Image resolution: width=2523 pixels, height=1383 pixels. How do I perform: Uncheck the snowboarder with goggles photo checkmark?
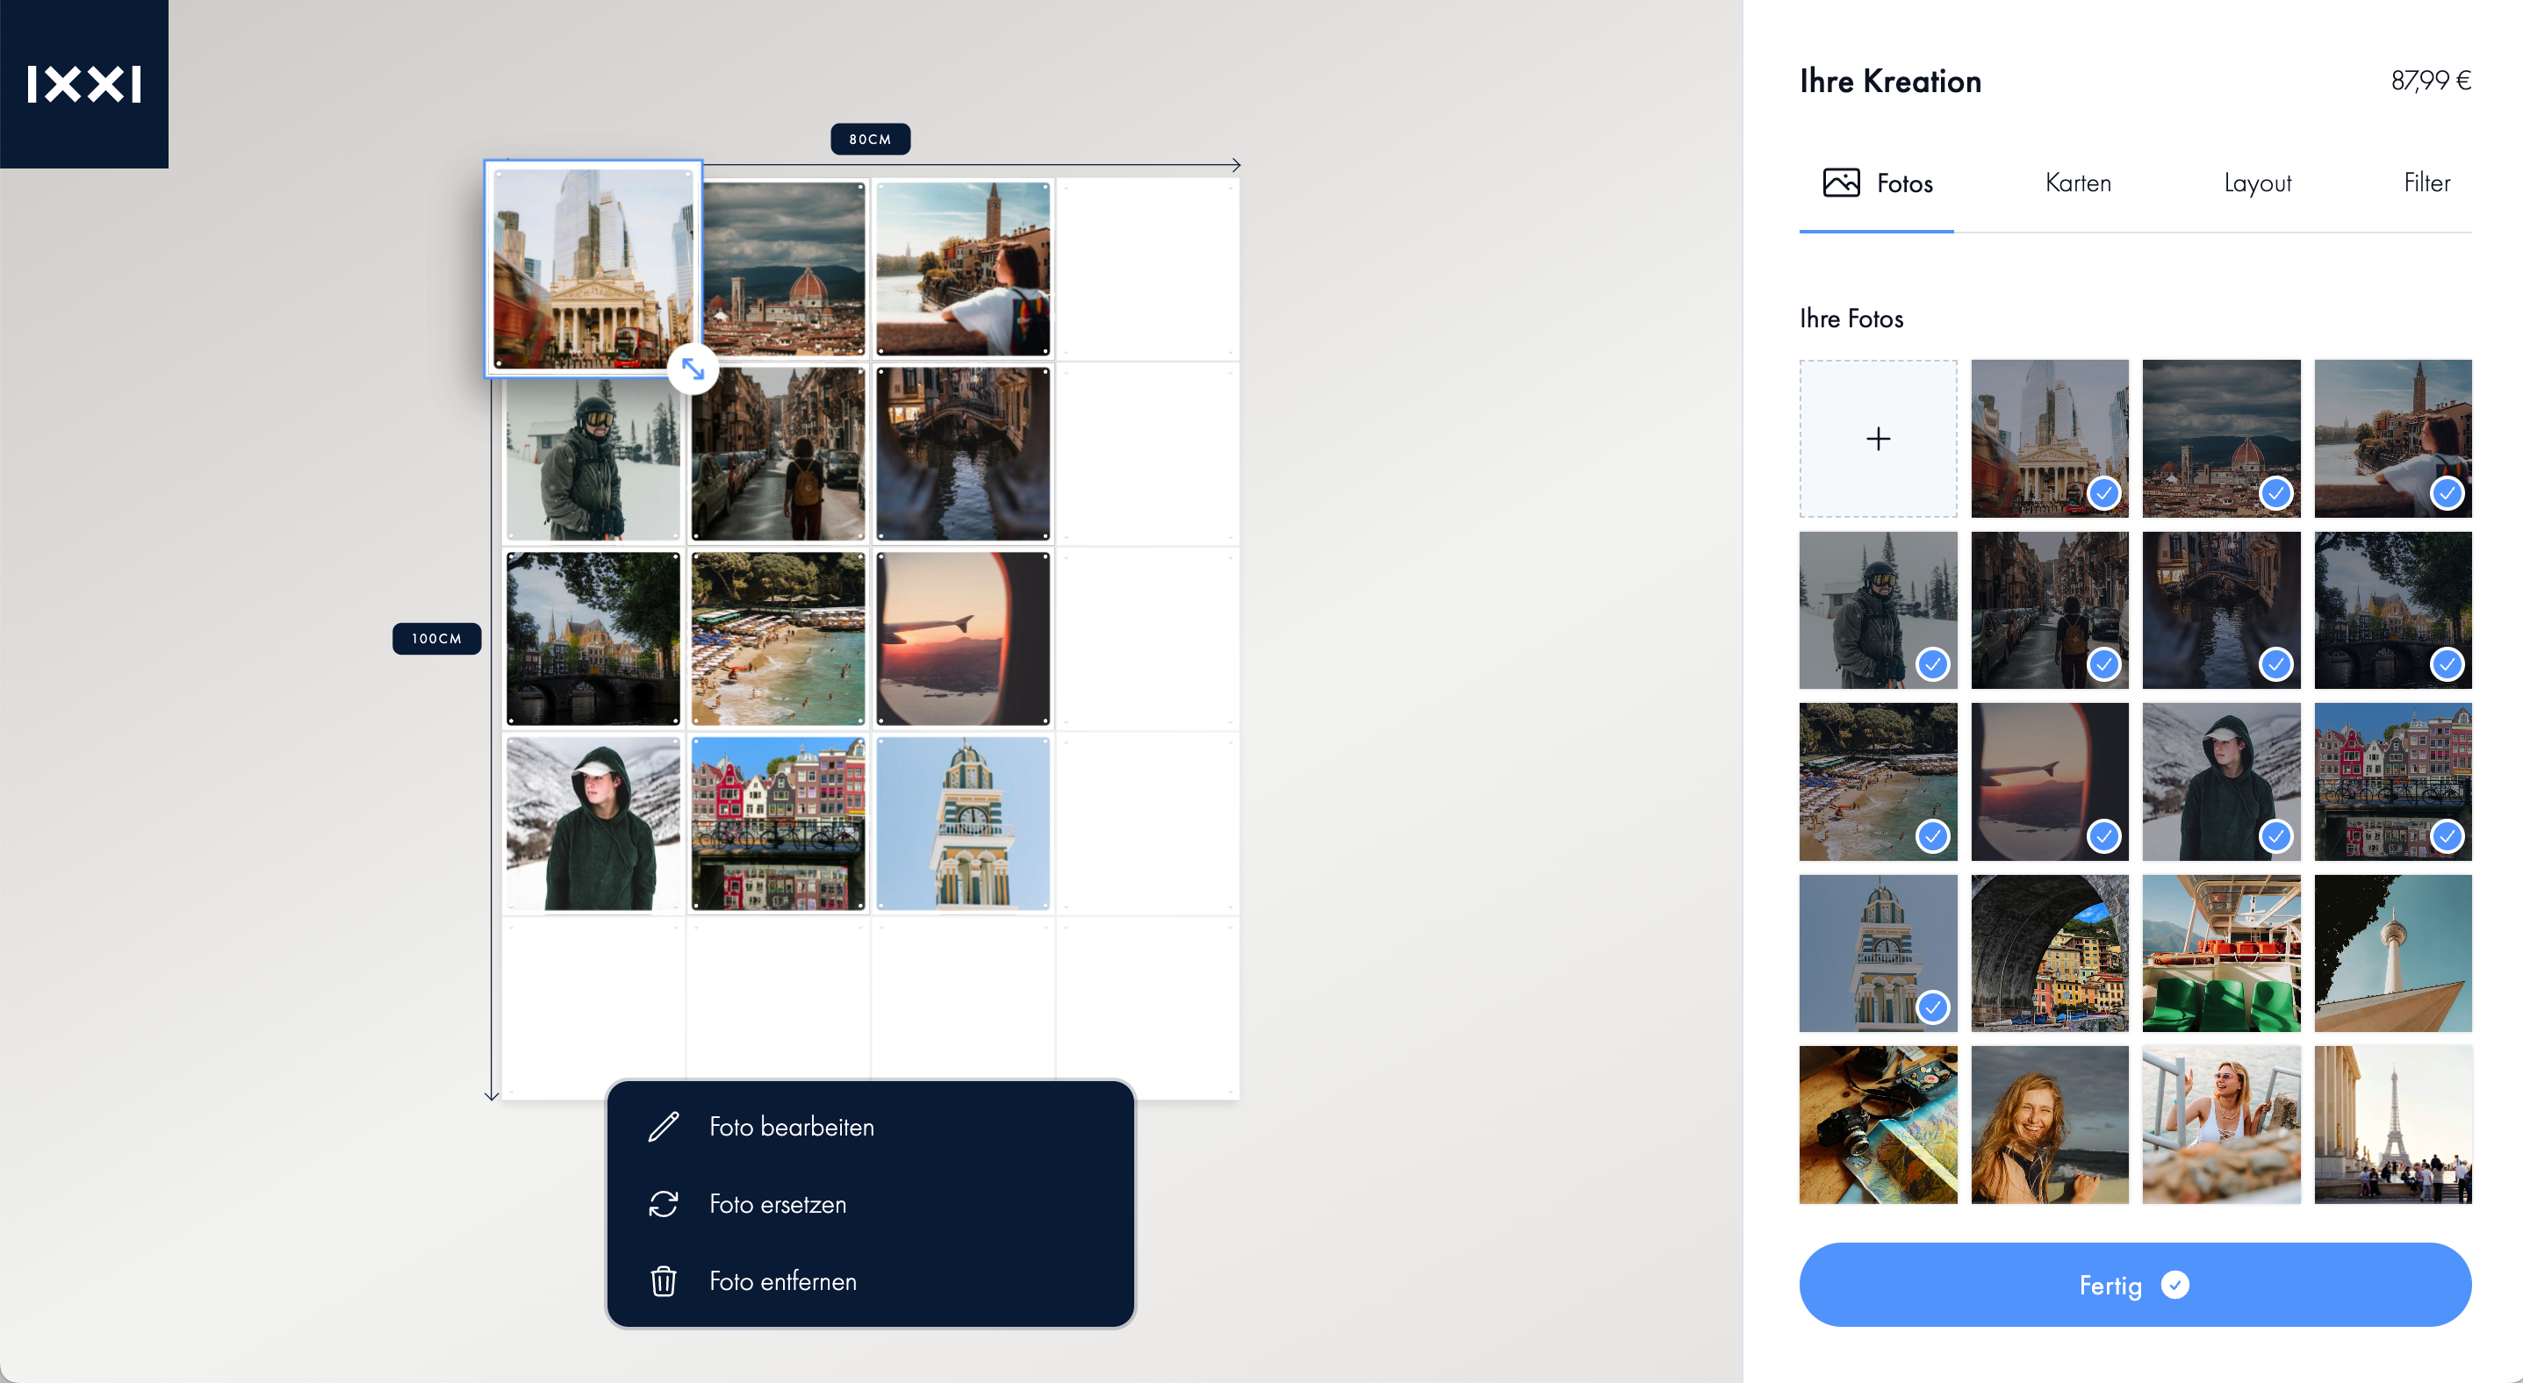click(x=1932, y=664)
